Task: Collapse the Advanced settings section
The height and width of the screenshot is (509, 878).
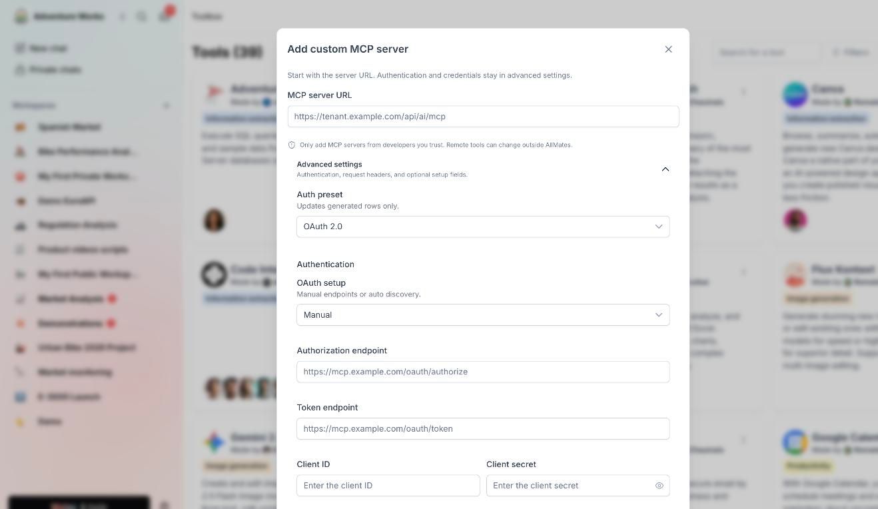Action: pos(665,169)
